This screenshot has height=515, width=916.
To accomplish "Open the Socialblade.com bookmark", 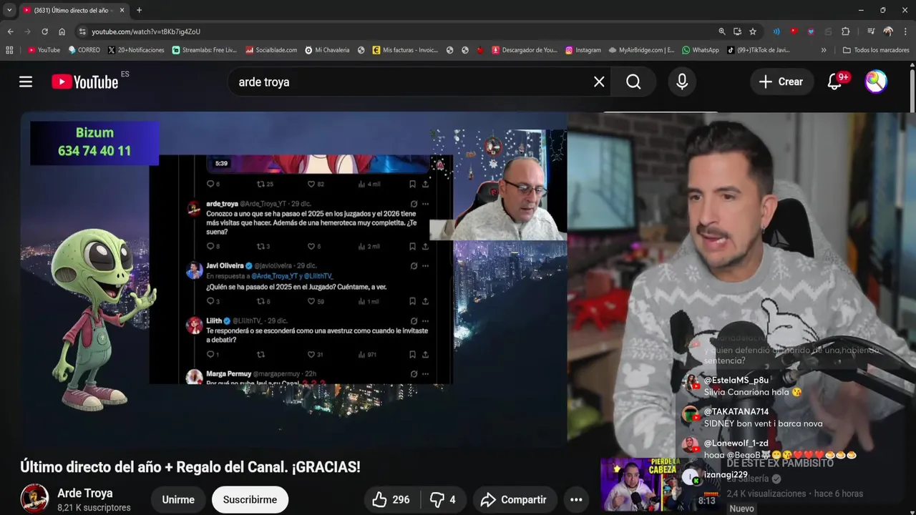I will pos(271,50).
